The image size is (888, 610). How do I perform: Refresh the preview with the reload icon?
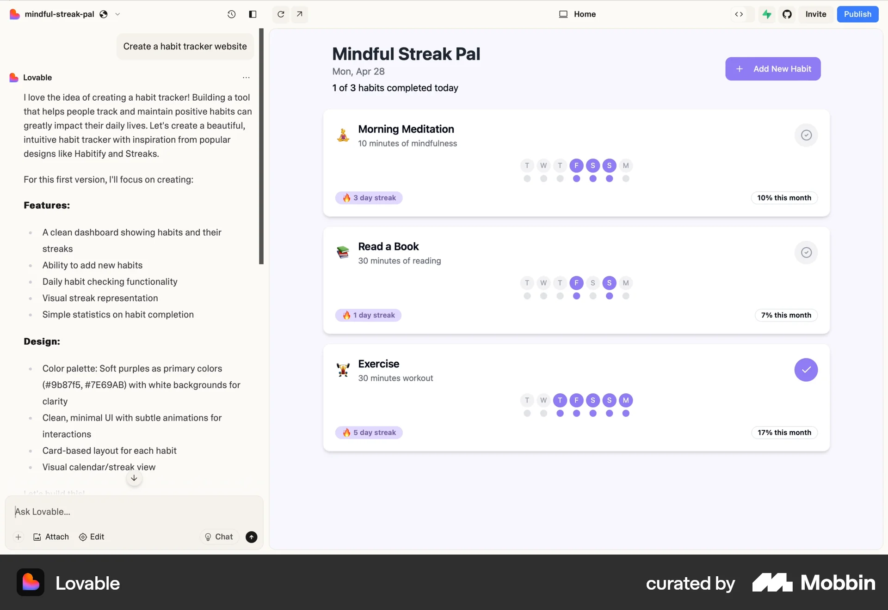[x=280, y=14]
